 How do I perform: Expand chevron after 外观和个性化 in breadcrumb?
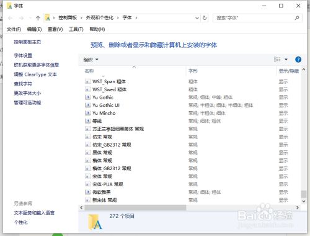tap(118, 18)
